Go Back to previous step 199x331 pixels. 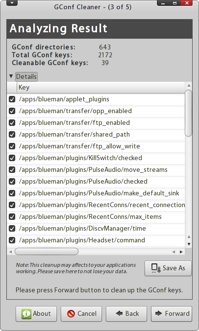click(126, 314)
